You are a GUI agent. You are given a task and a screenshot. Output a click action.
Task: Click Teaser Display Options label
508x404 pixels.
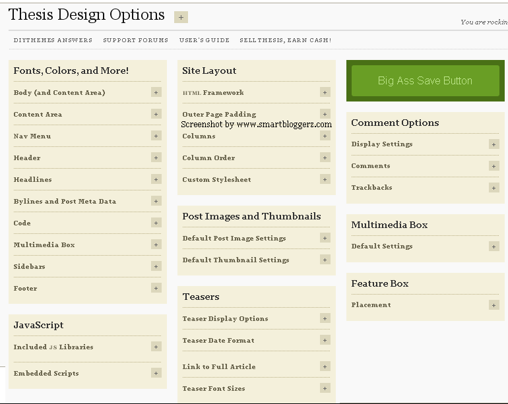(x=225, y=319)
